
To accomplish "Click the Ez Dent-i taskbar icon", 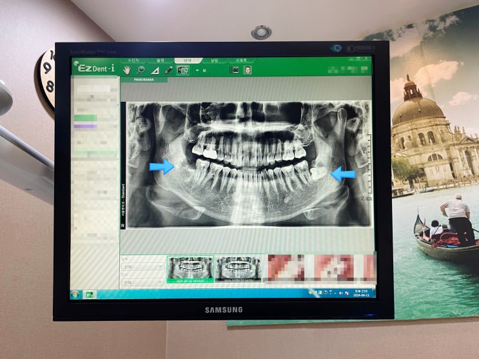I will 90,295.
